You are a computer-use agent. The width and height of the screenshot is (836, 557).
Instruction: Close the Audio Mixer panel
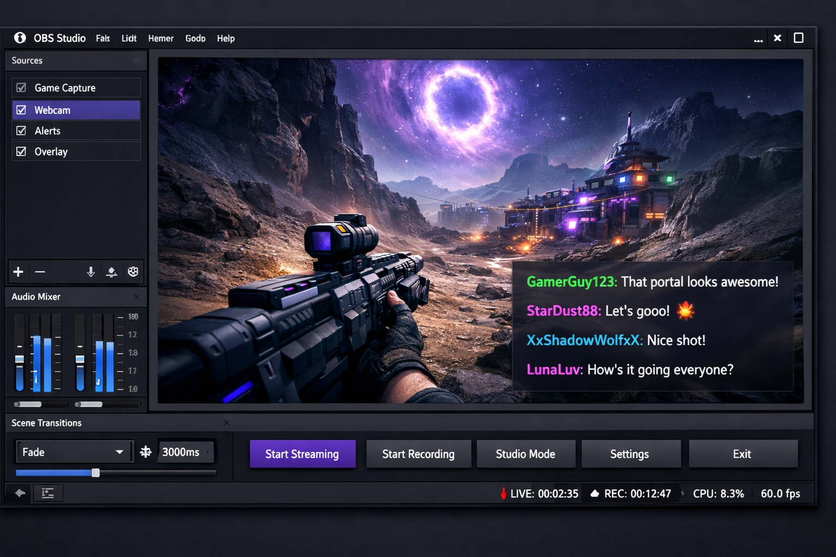click(x=137, y=297)
